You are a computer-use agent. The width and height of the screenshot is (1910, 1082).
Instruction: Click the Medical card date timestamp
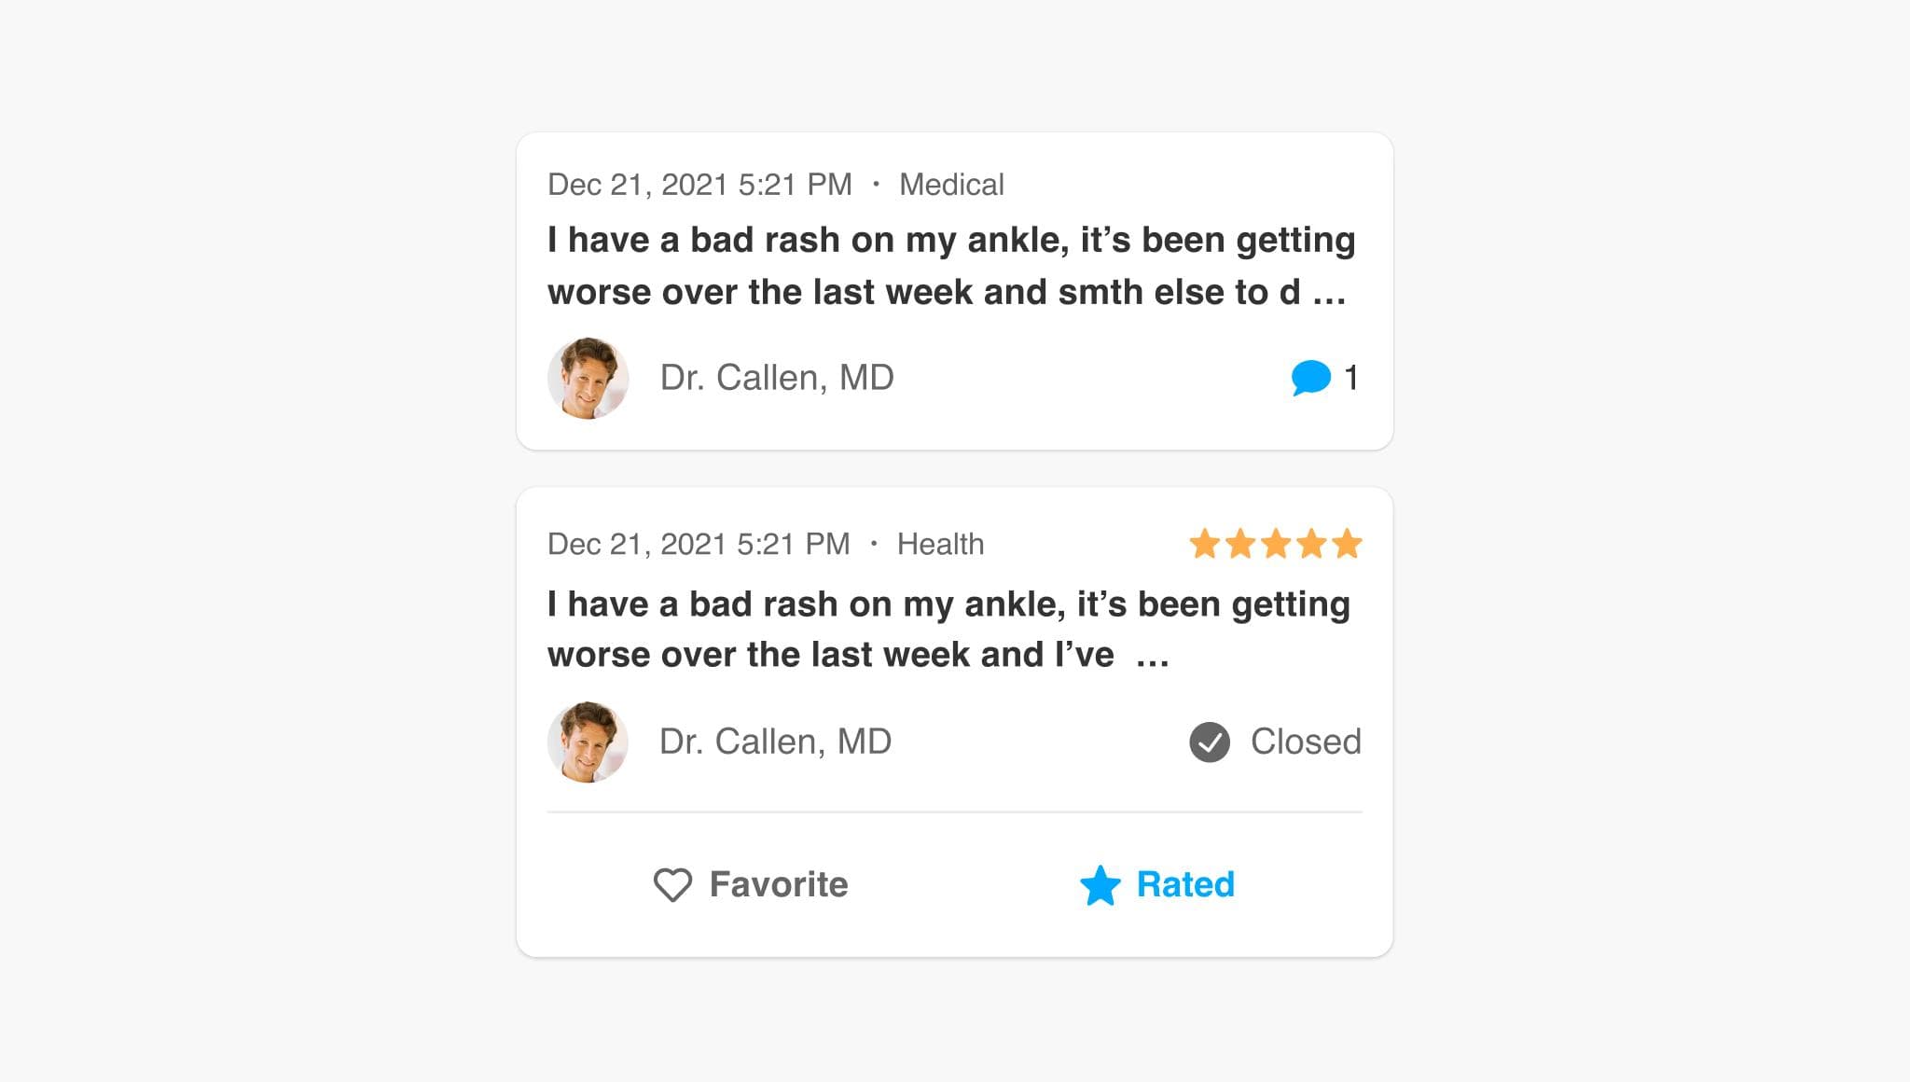point(699,185)
